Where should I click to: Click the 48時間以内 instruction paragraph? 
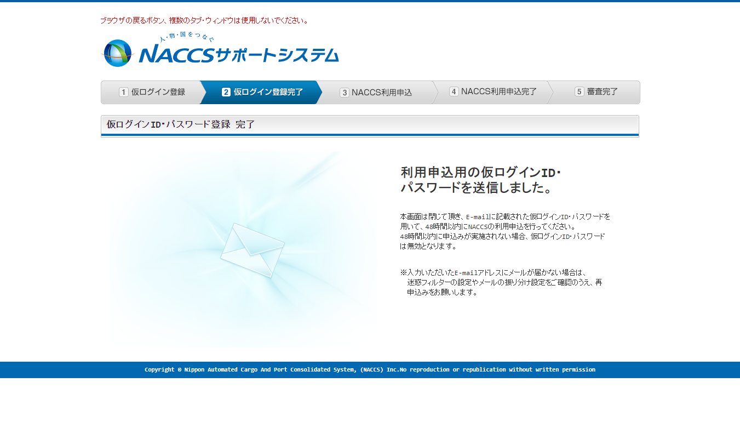click(504, 231)
